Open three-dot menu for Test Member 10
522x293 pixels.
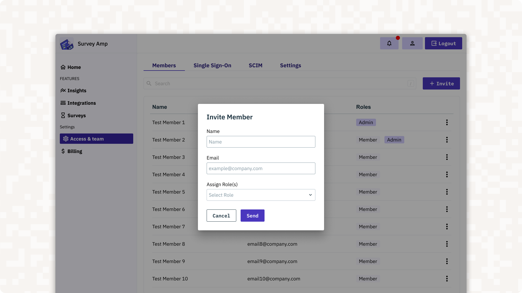[447, 279]
